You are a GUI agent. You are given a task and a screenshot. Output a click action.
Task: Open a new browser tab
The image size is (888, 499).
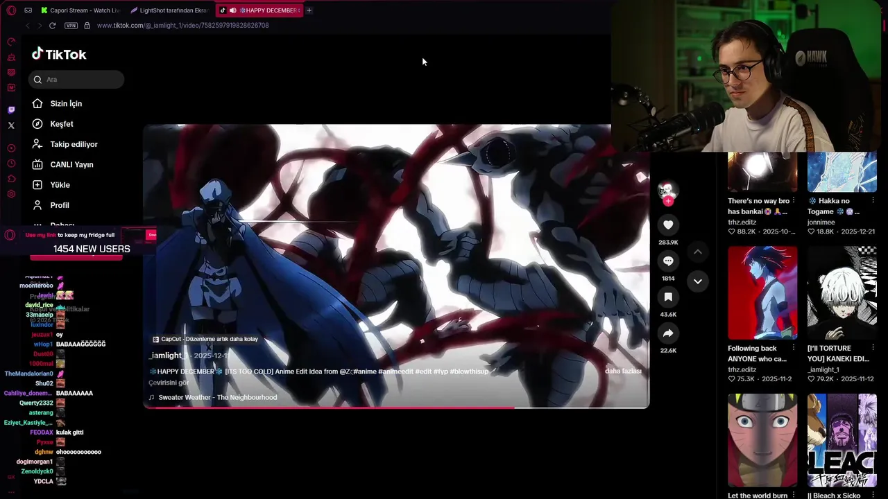tap(309, 10)
